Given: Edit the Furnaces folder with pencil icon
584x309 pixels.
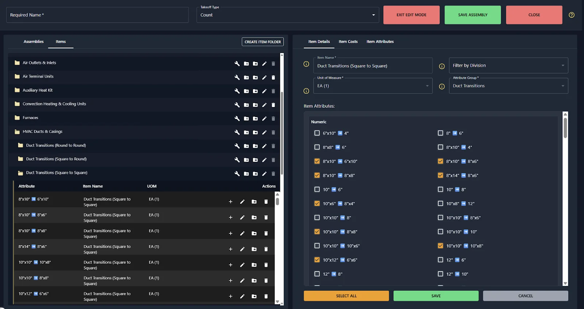Looking at the screenshot, I should [x=264, y=119].
